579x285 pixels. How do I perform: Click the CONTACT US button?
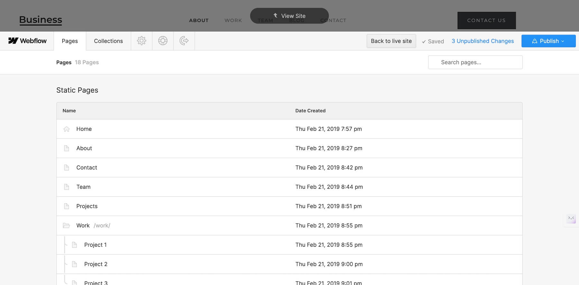click(x=486, y=20)
